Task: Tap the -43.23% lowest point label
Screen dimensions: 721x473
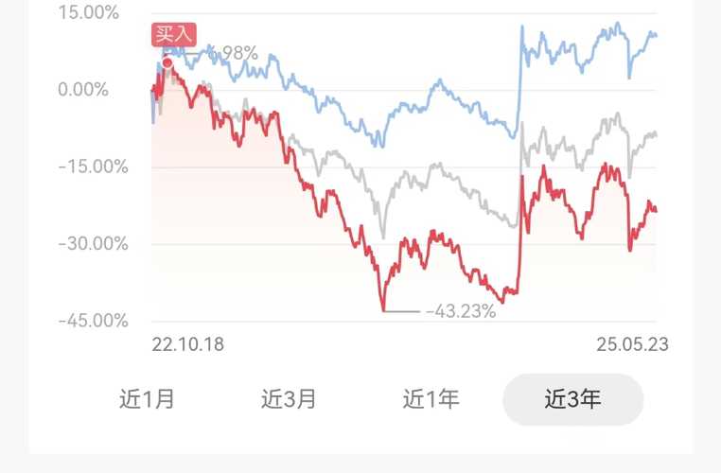Action: [461, 311]
